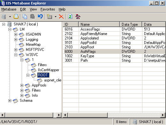Select the AppIsolated record
Viewport: 166px width, 125px height.
(114, 38)
